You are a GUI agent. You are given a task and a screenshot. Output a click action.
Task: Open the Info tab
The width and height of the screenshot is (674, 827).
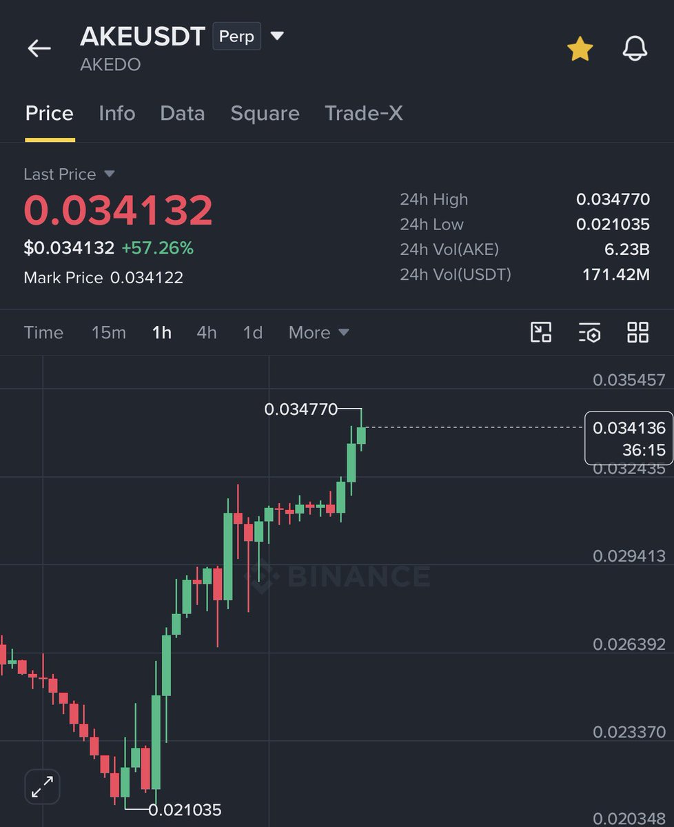click(117, 114)
